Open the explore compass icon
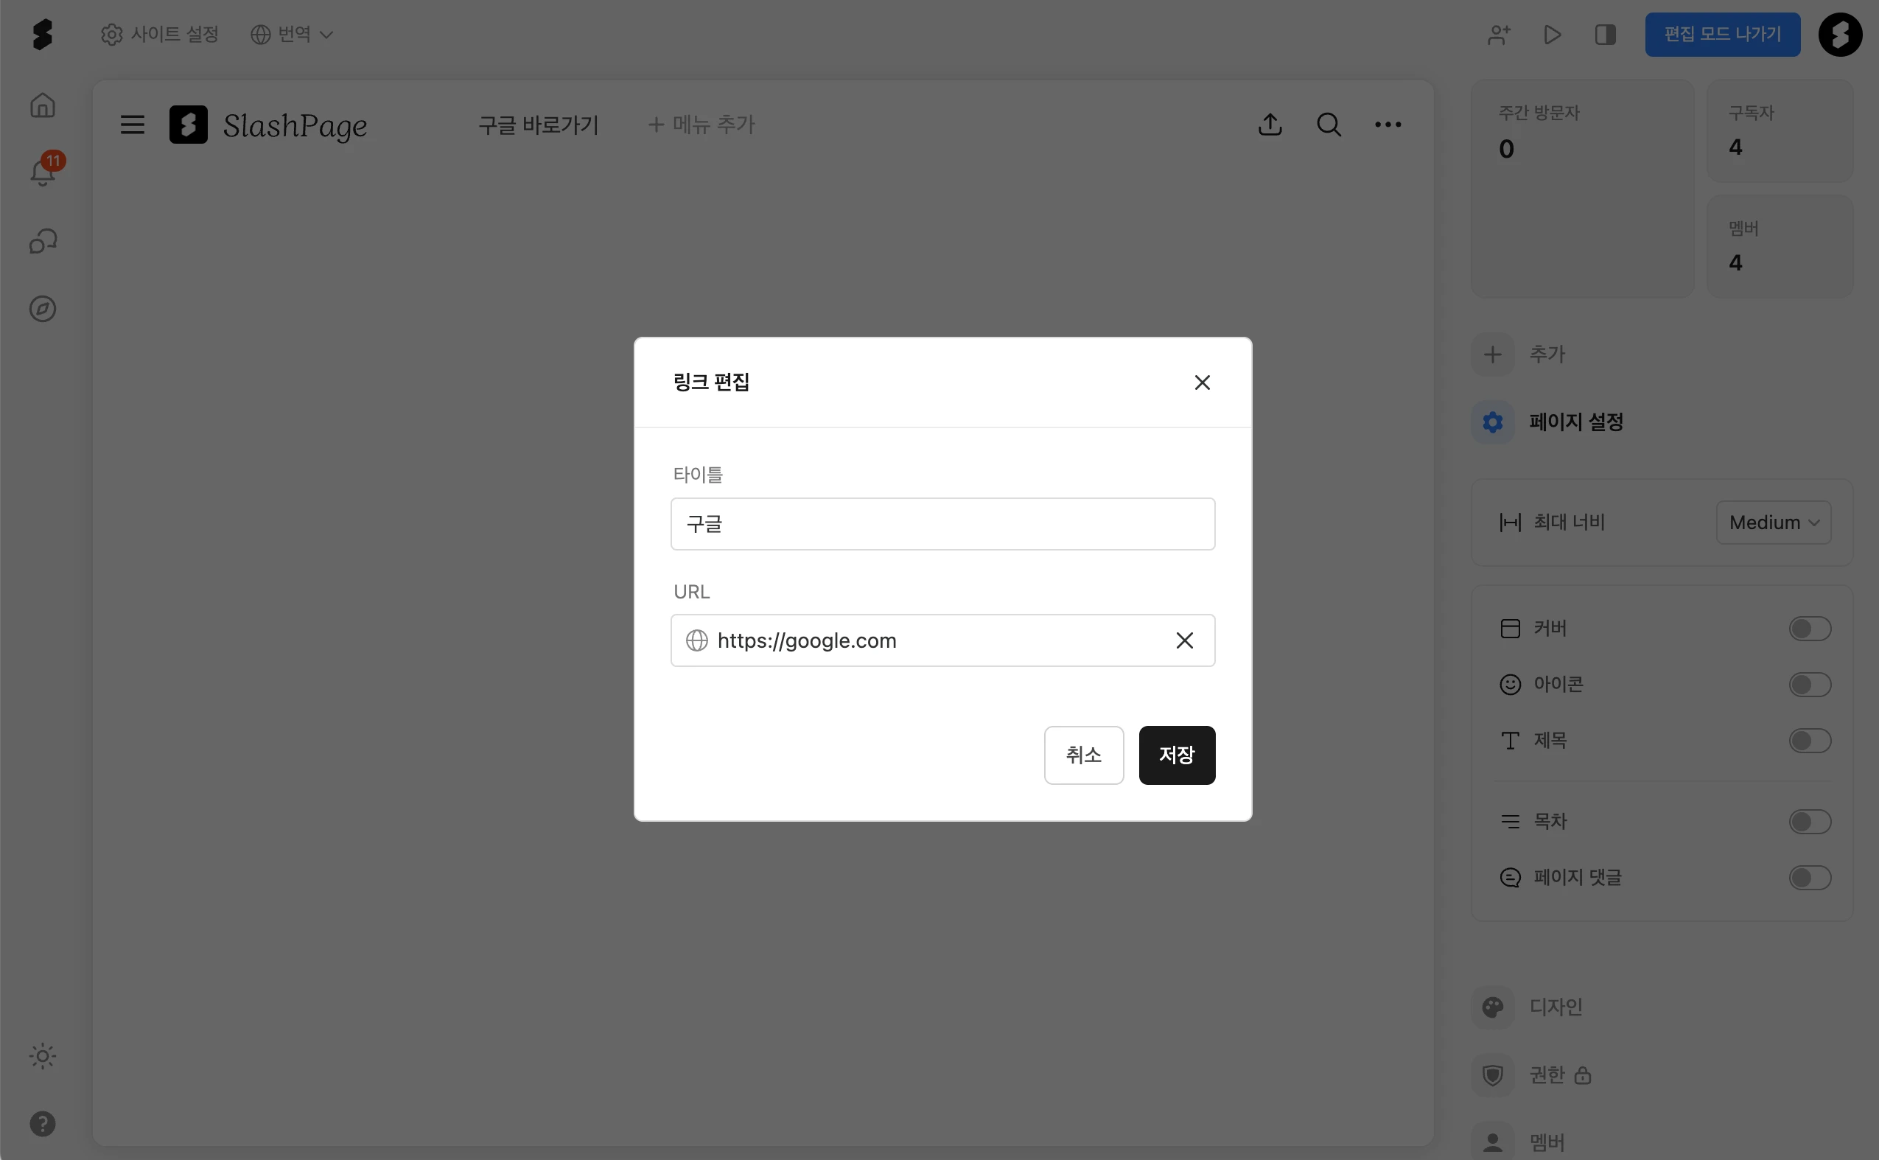Viewport: 1879px width, 1160px height. 43,310
